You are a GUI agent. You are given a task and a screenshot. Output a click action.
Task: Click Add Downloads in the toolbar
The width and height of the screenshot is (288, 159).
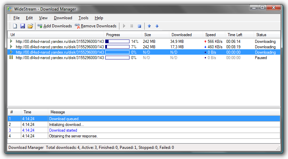(54, 26)
